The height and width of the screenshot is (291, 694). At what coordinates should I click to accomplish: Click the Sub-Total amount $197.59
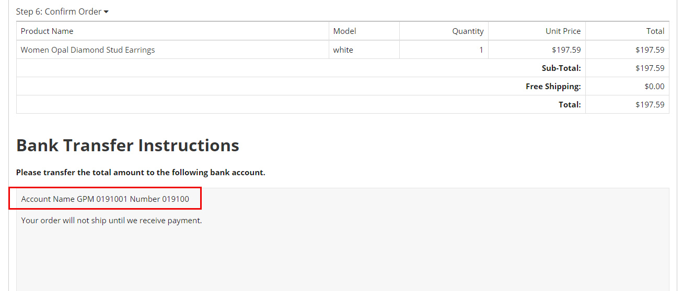(650, 68)
